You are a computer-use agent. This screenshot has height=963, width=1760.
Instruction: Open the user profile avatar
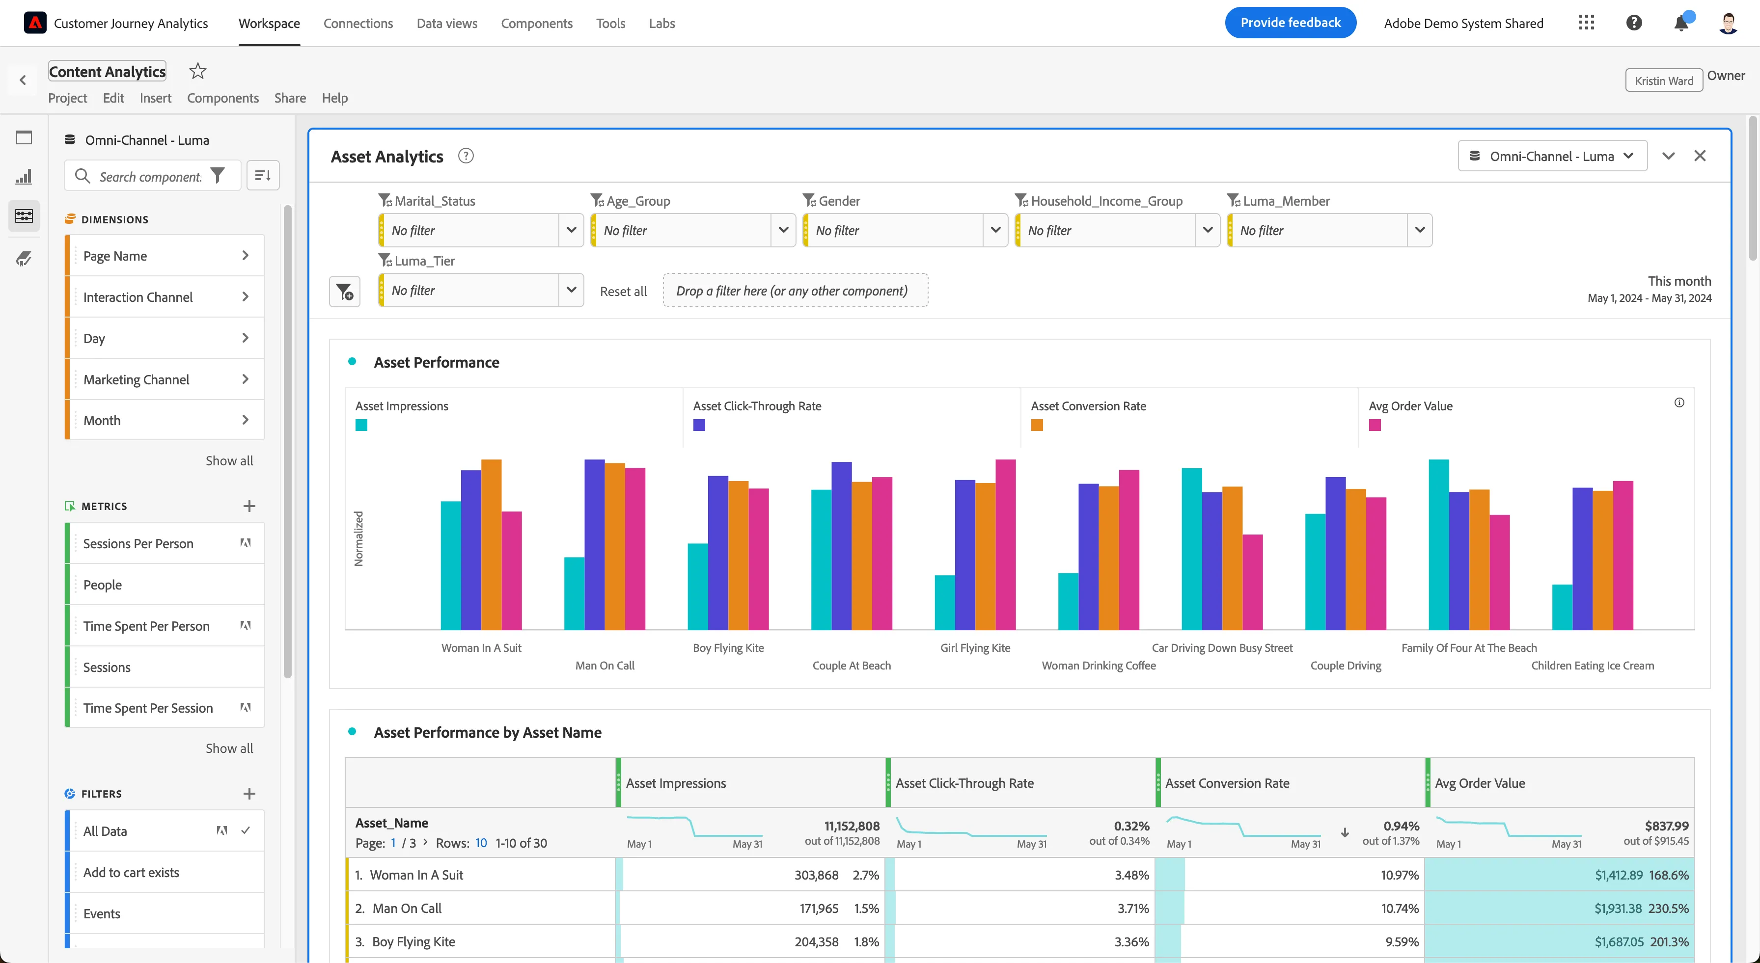tap(1728, 23)
